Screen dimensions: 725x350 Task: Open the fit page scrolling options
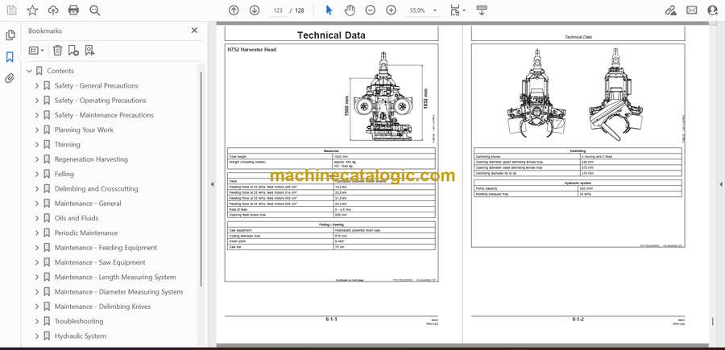pos(458,10)
